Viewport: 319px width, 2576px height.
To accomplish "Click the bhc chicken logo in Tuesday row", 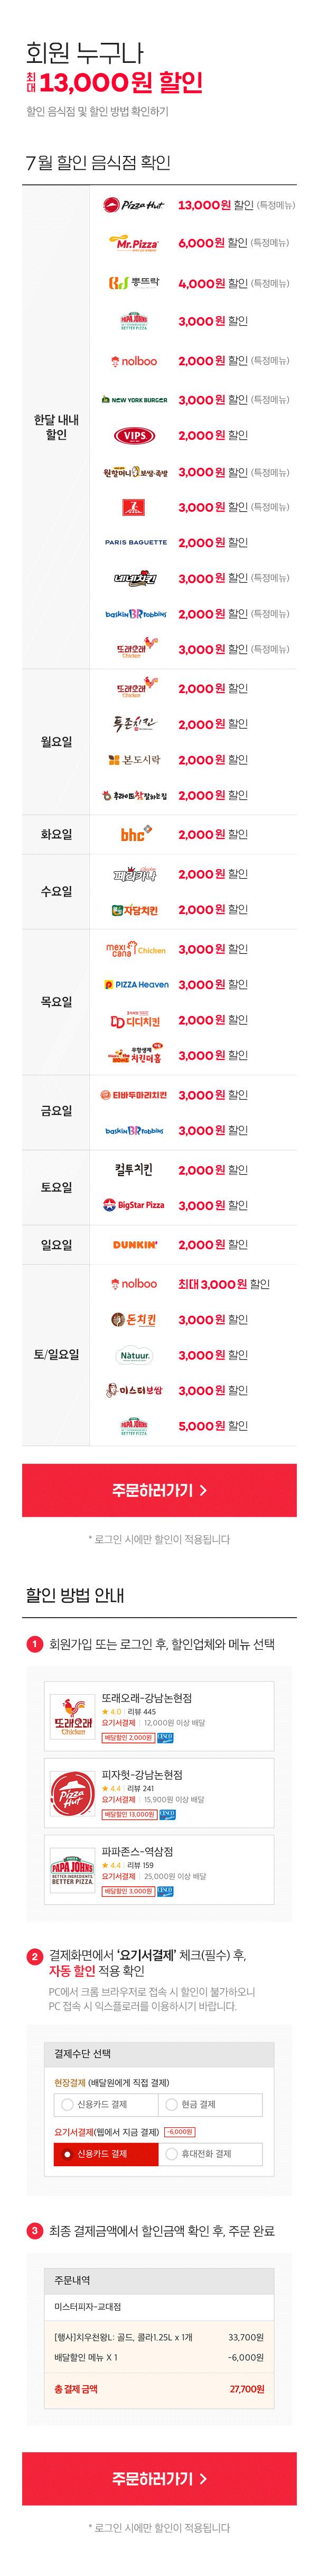I will click(135, 833).
